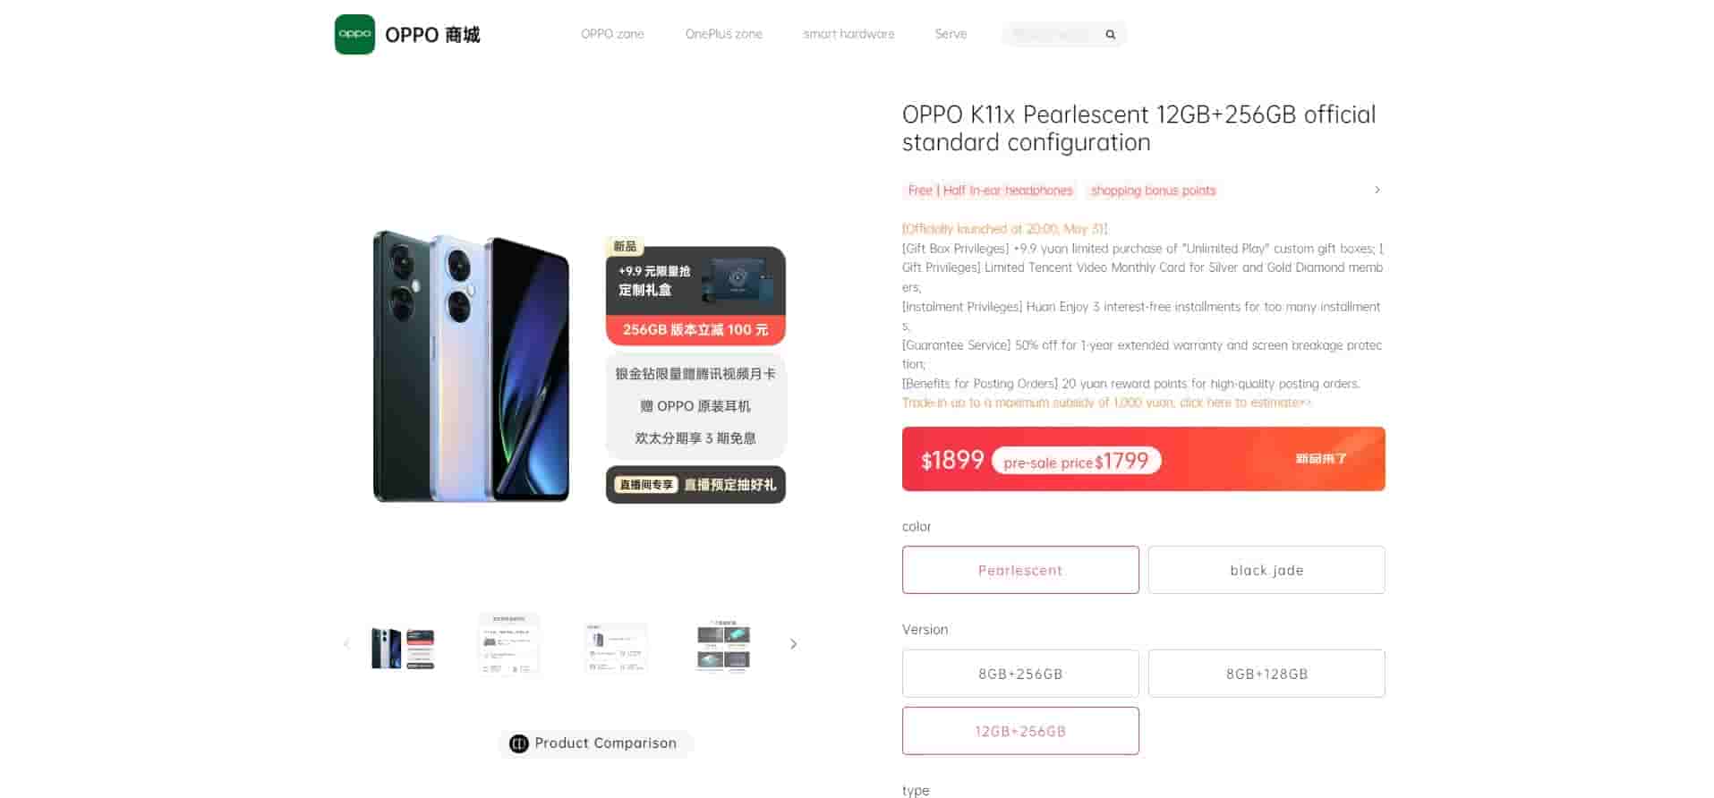Choose the 8GB+128GB version
This screenshot has width=1714, height=798.
click(x=1266, y=674)
